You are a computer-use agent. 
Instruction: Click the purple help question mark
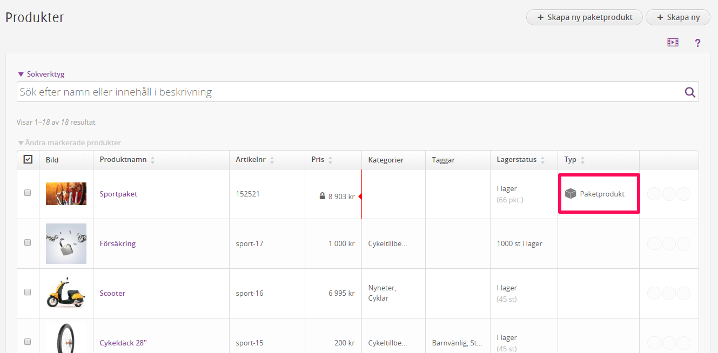coord(697,43)
